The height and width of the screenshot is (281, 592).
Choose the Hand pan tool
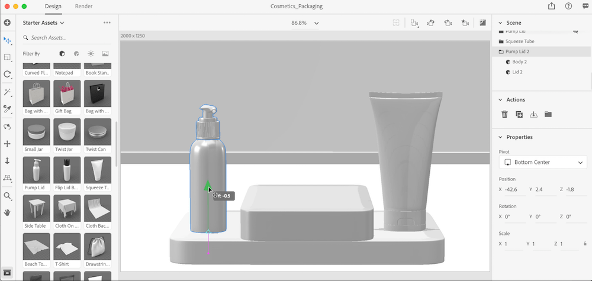coord(7,212)
